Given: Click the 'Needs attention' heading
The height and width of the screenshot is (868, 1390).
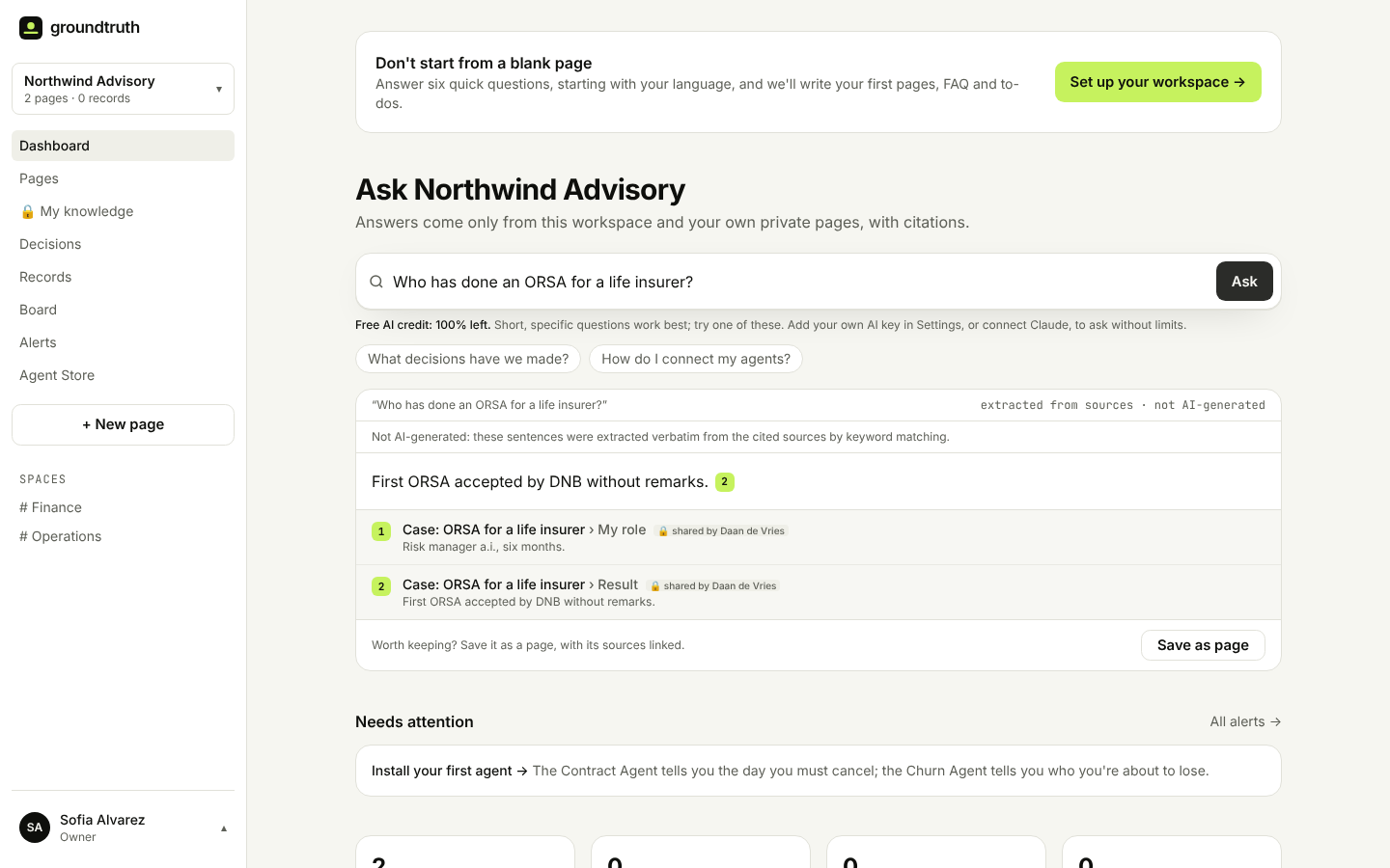Looking at the screenshot, I should (414, 721).
